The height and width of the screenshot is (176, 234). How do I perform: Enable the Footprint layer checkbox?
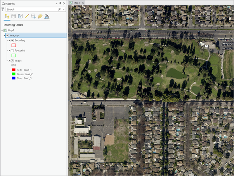[x=12, y=51]
